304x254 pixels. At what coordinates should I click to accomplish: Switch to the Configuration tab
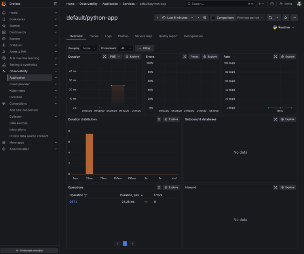(193, 36)
